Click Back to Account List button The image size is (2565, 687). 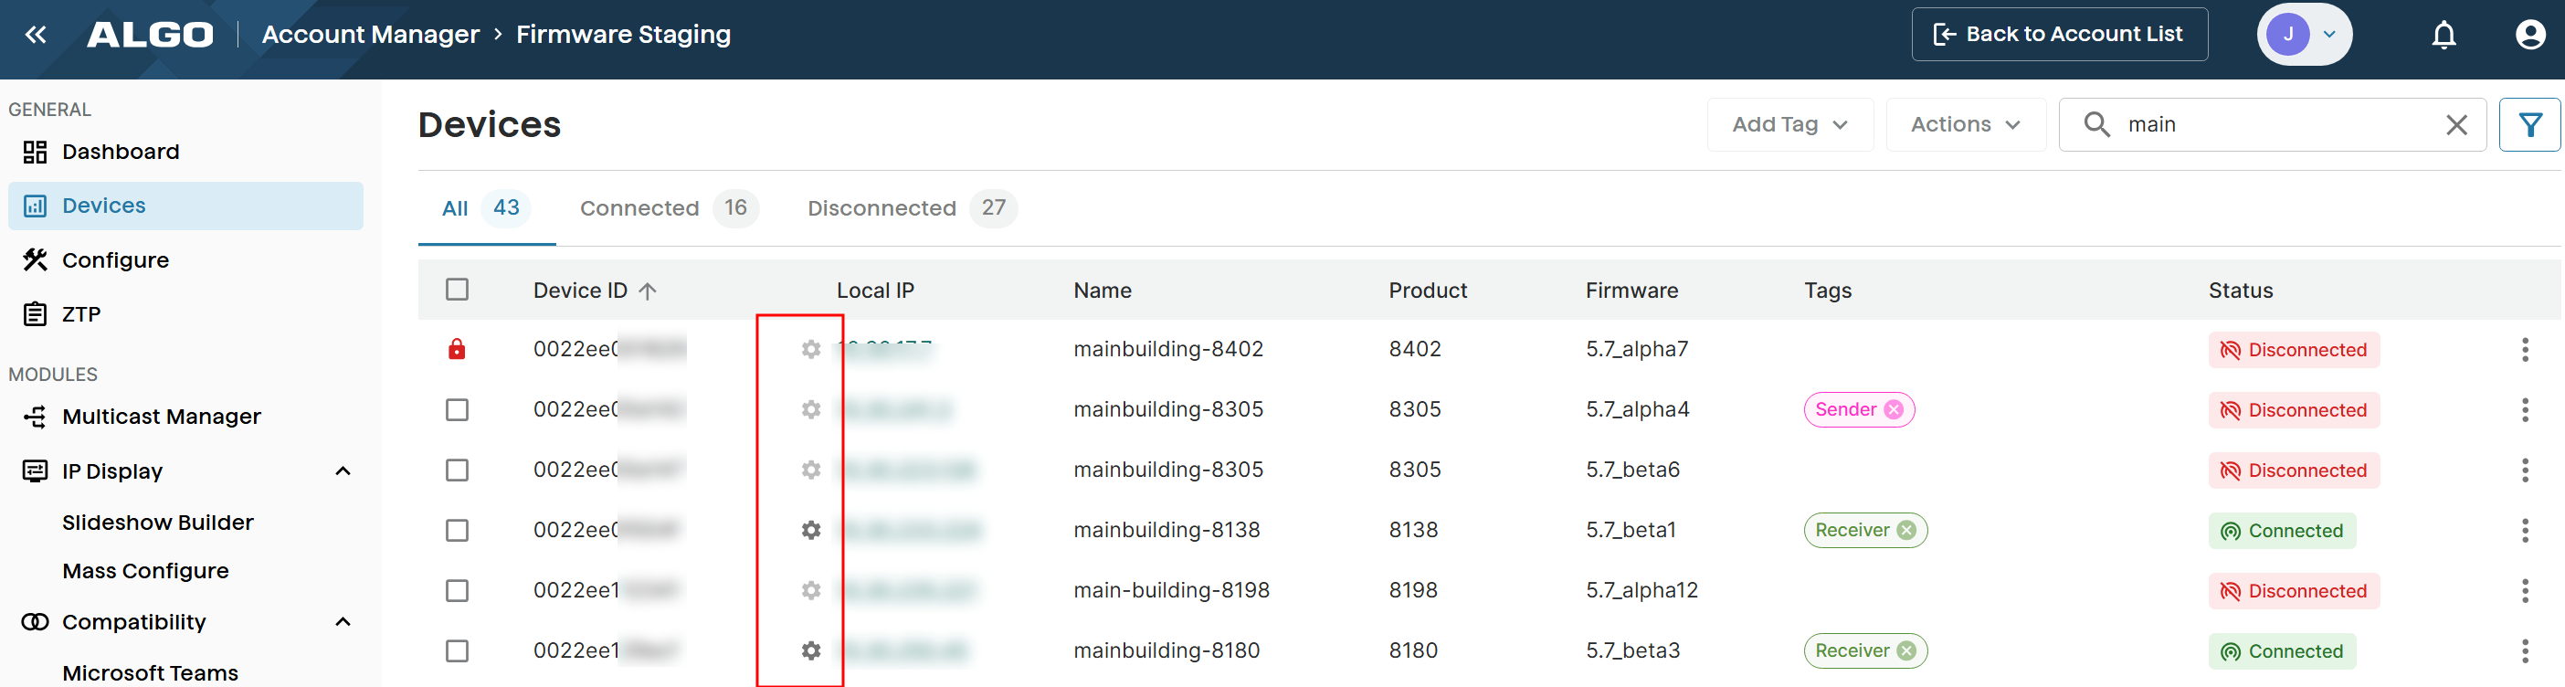2058,35
